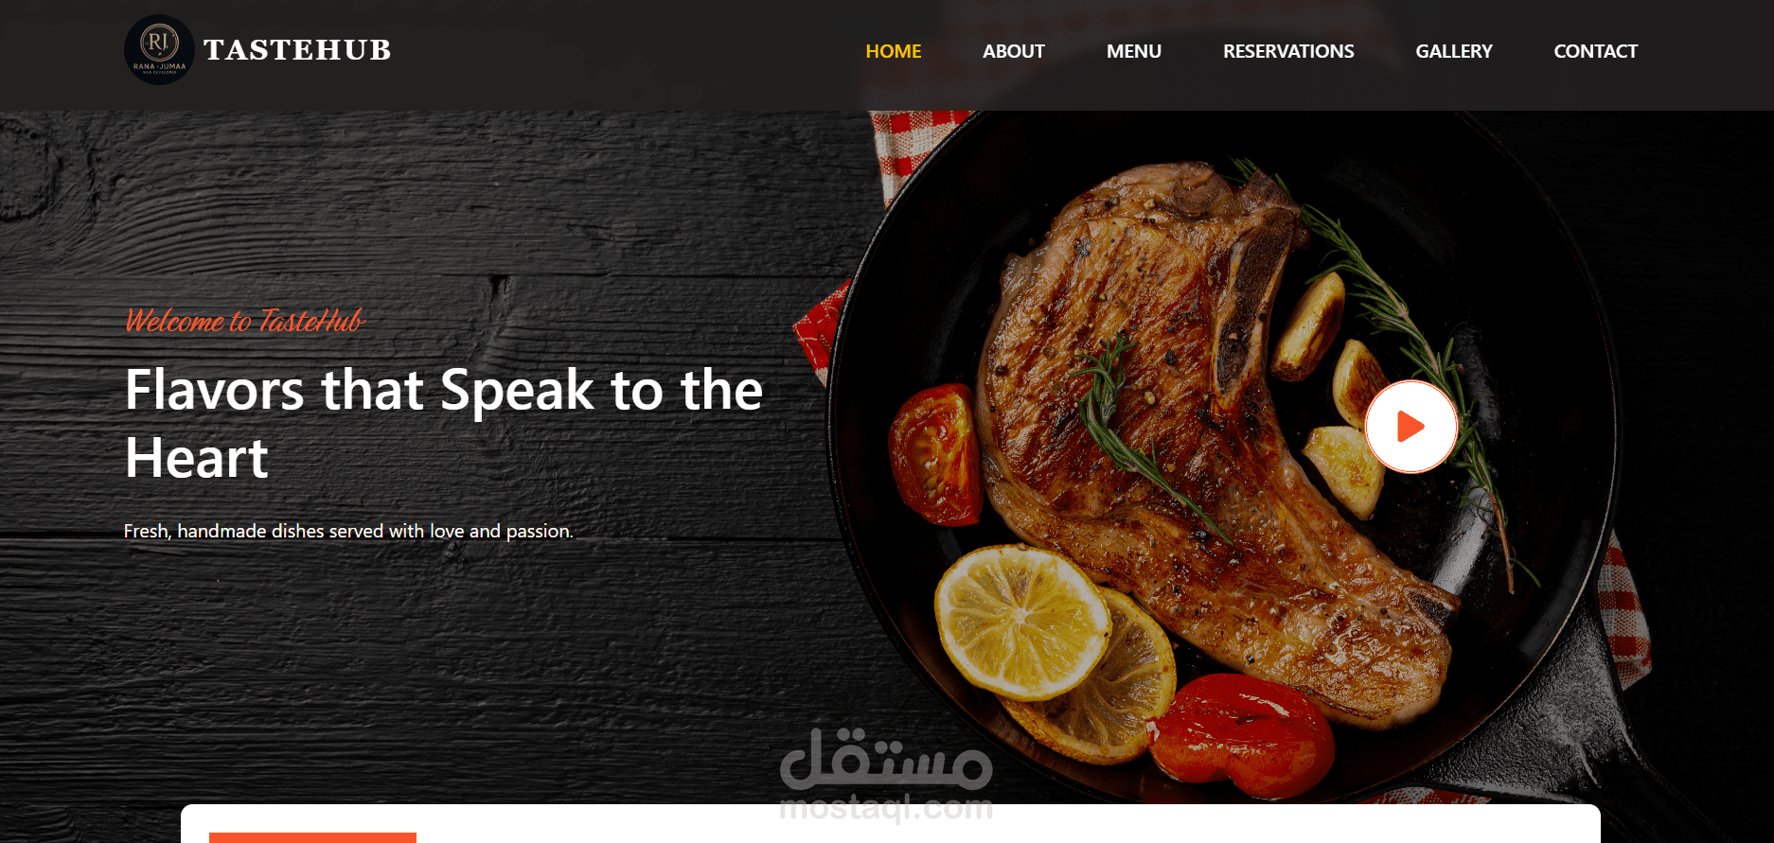This screenshot has height=843, width=1774.
Task: Navigate to RESERVATIONS
Action: click(1288, 51)
